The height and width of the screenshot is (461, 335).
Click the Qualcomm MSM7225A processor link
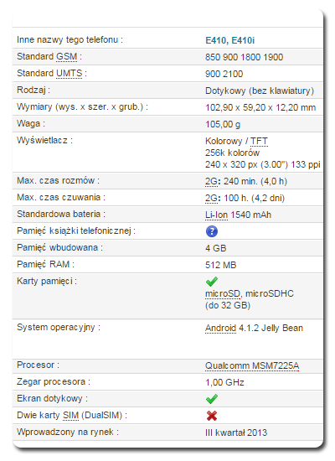click(x=252, y=365)
